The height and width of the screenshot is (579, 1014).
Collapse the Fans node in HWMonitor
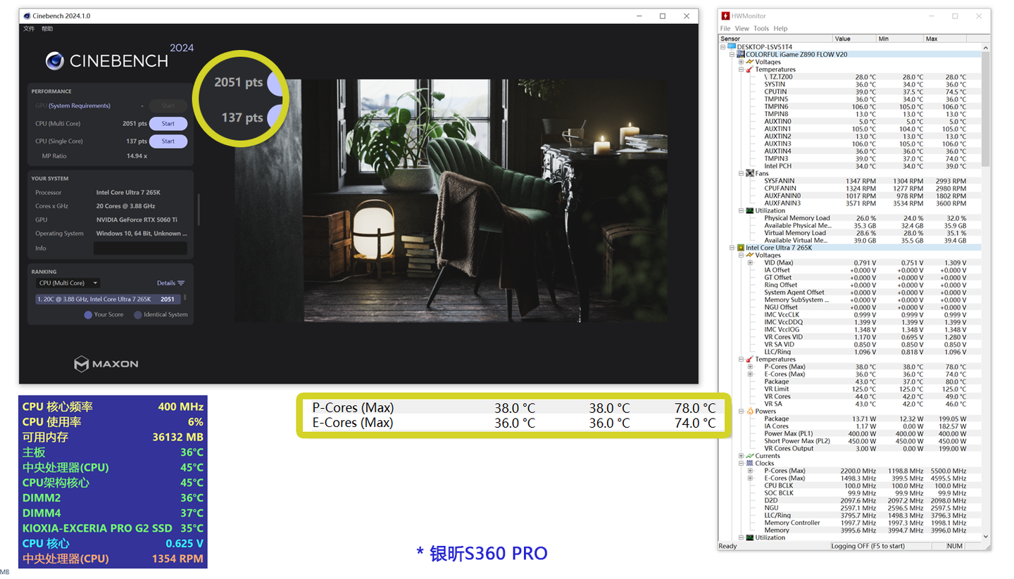click(x=741, y=173)
